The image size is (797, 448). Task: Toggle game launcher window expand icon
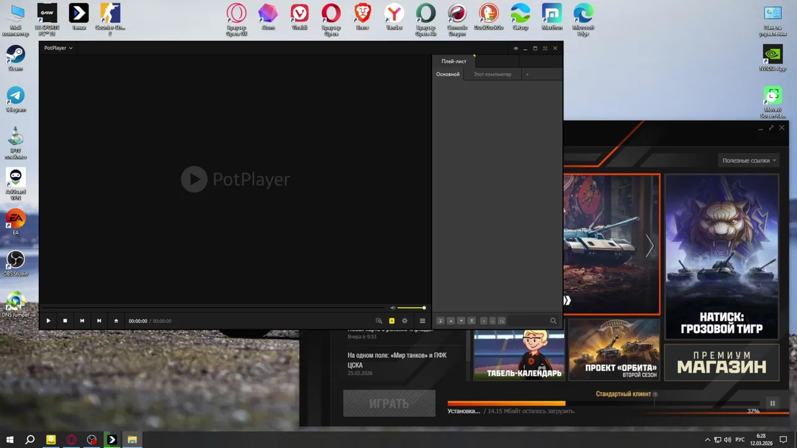(771, 128)
